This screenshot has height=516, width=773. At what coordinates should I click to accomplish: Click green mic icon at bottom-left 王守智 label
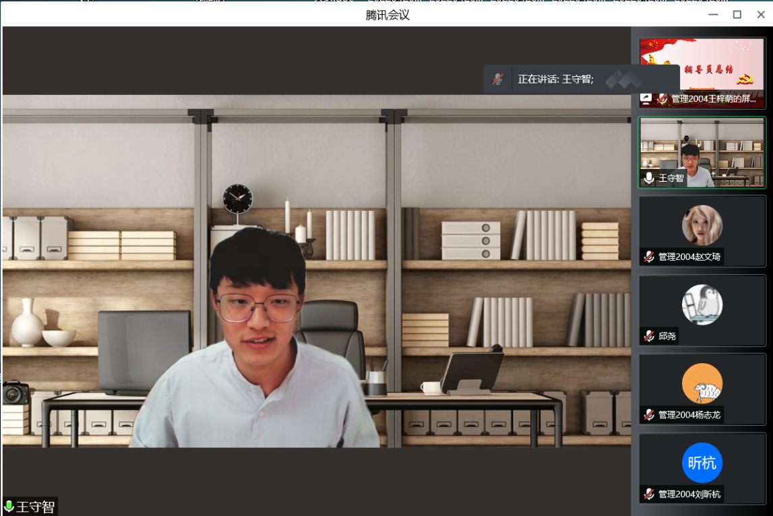[x=9, y=507]
